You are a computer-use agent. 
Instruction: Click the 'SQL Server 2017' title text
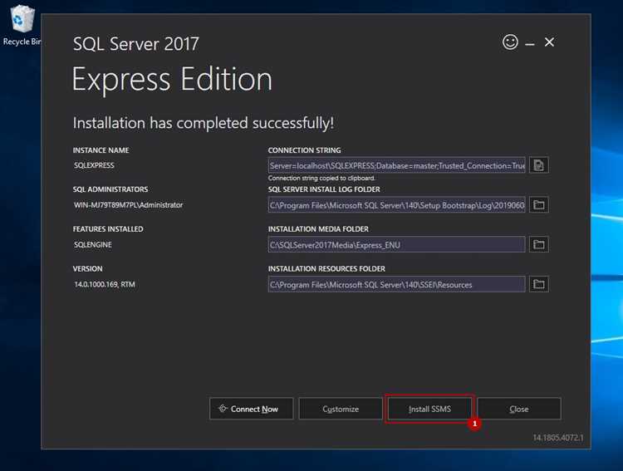pos(136,44)
